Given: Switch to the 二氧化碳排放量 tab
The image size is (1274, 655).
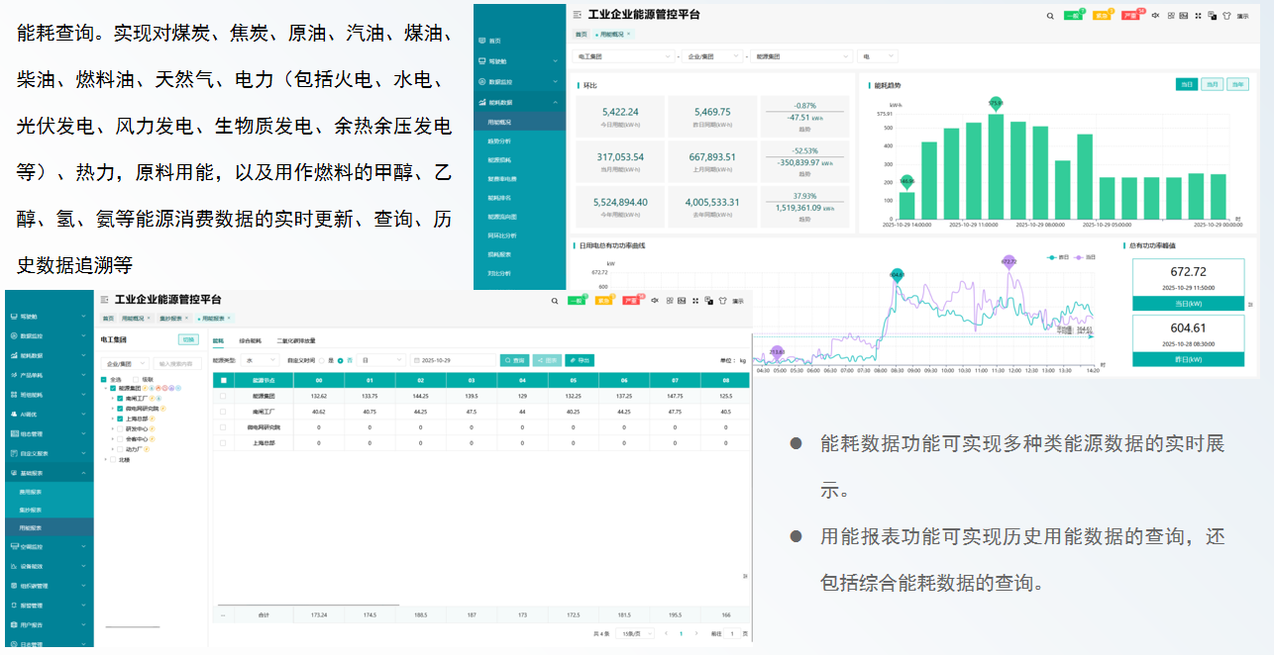Looking at the screenshot, I should point(296,340).
